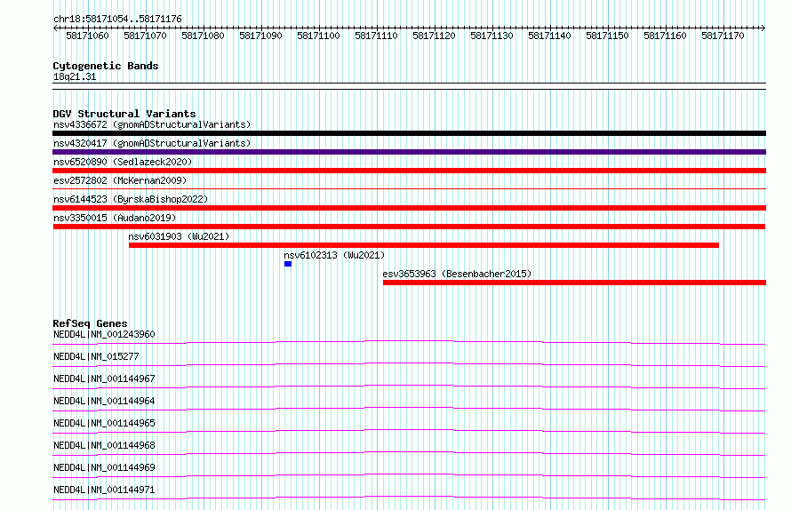
Task: Click the nsv6031903 Wu2021 red bar
Action: (424, 245)
